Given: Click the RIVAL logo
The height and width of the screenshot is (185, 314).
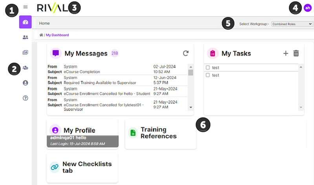Looking at the screenshot, I should point(53,8).
